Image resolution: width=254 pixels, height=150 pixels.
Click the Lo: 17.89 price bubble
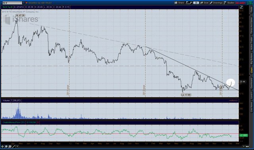tap(186, 95)
